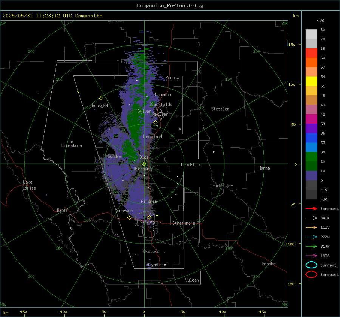Click the Stettler city label
Viewport: 340px width, 317px height.
[220, 109]
